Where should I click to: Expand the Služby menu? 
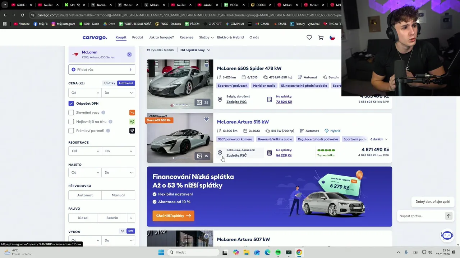(x=206, y=37)
